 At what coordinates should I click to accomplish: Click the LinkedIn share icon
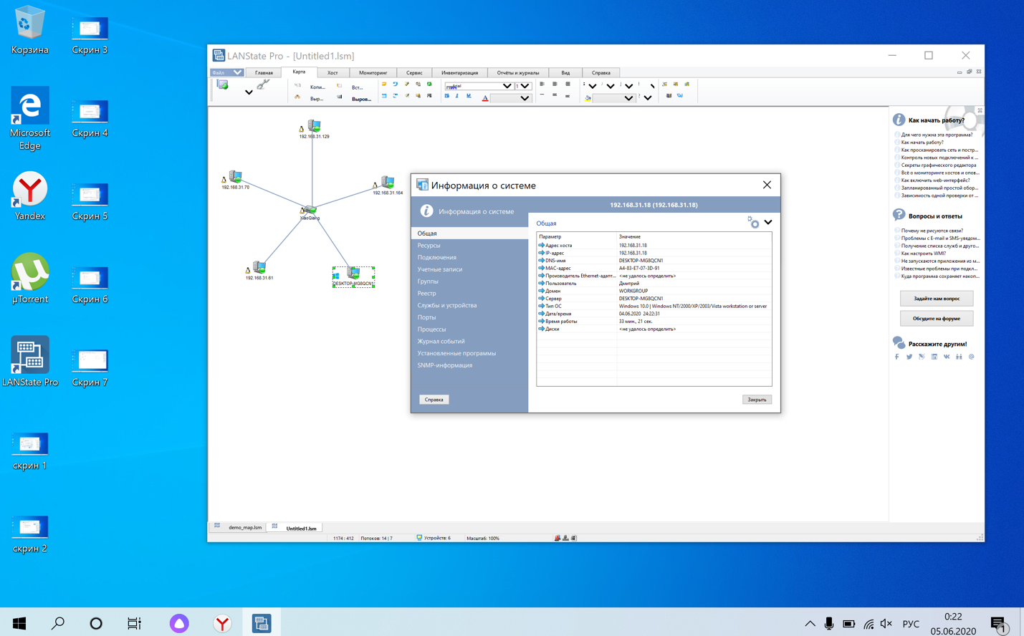(934, 357)
